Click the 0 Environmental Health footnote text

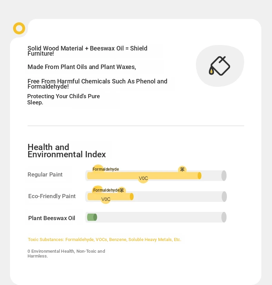coord(66,253)
